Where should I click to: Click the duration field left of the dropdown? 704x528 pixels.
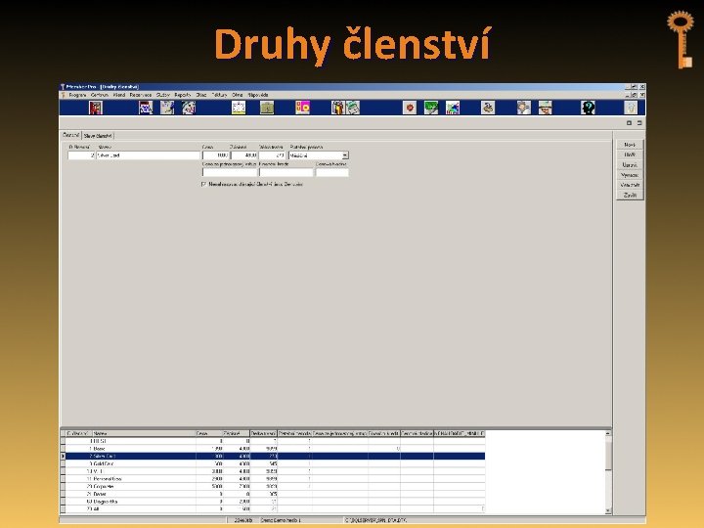pos(272,155)
